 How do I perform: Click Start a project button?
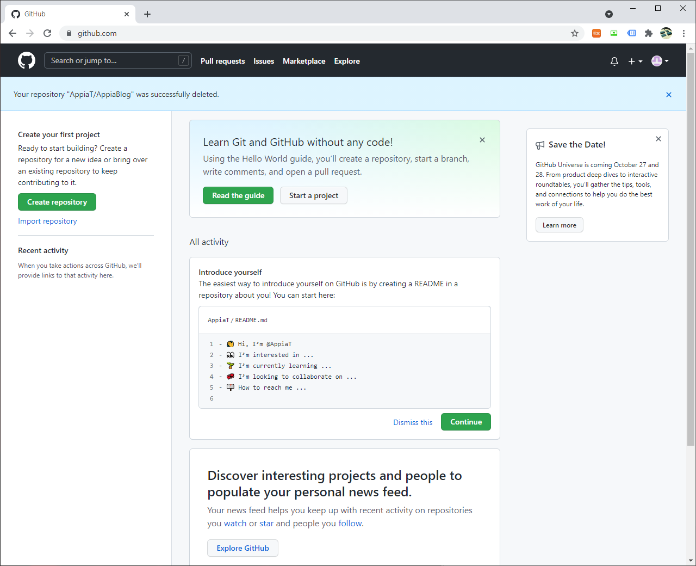point(314,195)
